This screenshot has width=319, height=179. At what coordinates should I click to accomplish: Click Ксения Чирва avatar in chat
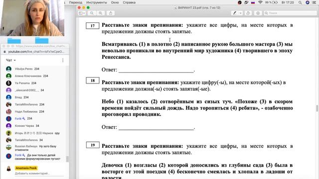pyautogui.click(x=8, y=126)
